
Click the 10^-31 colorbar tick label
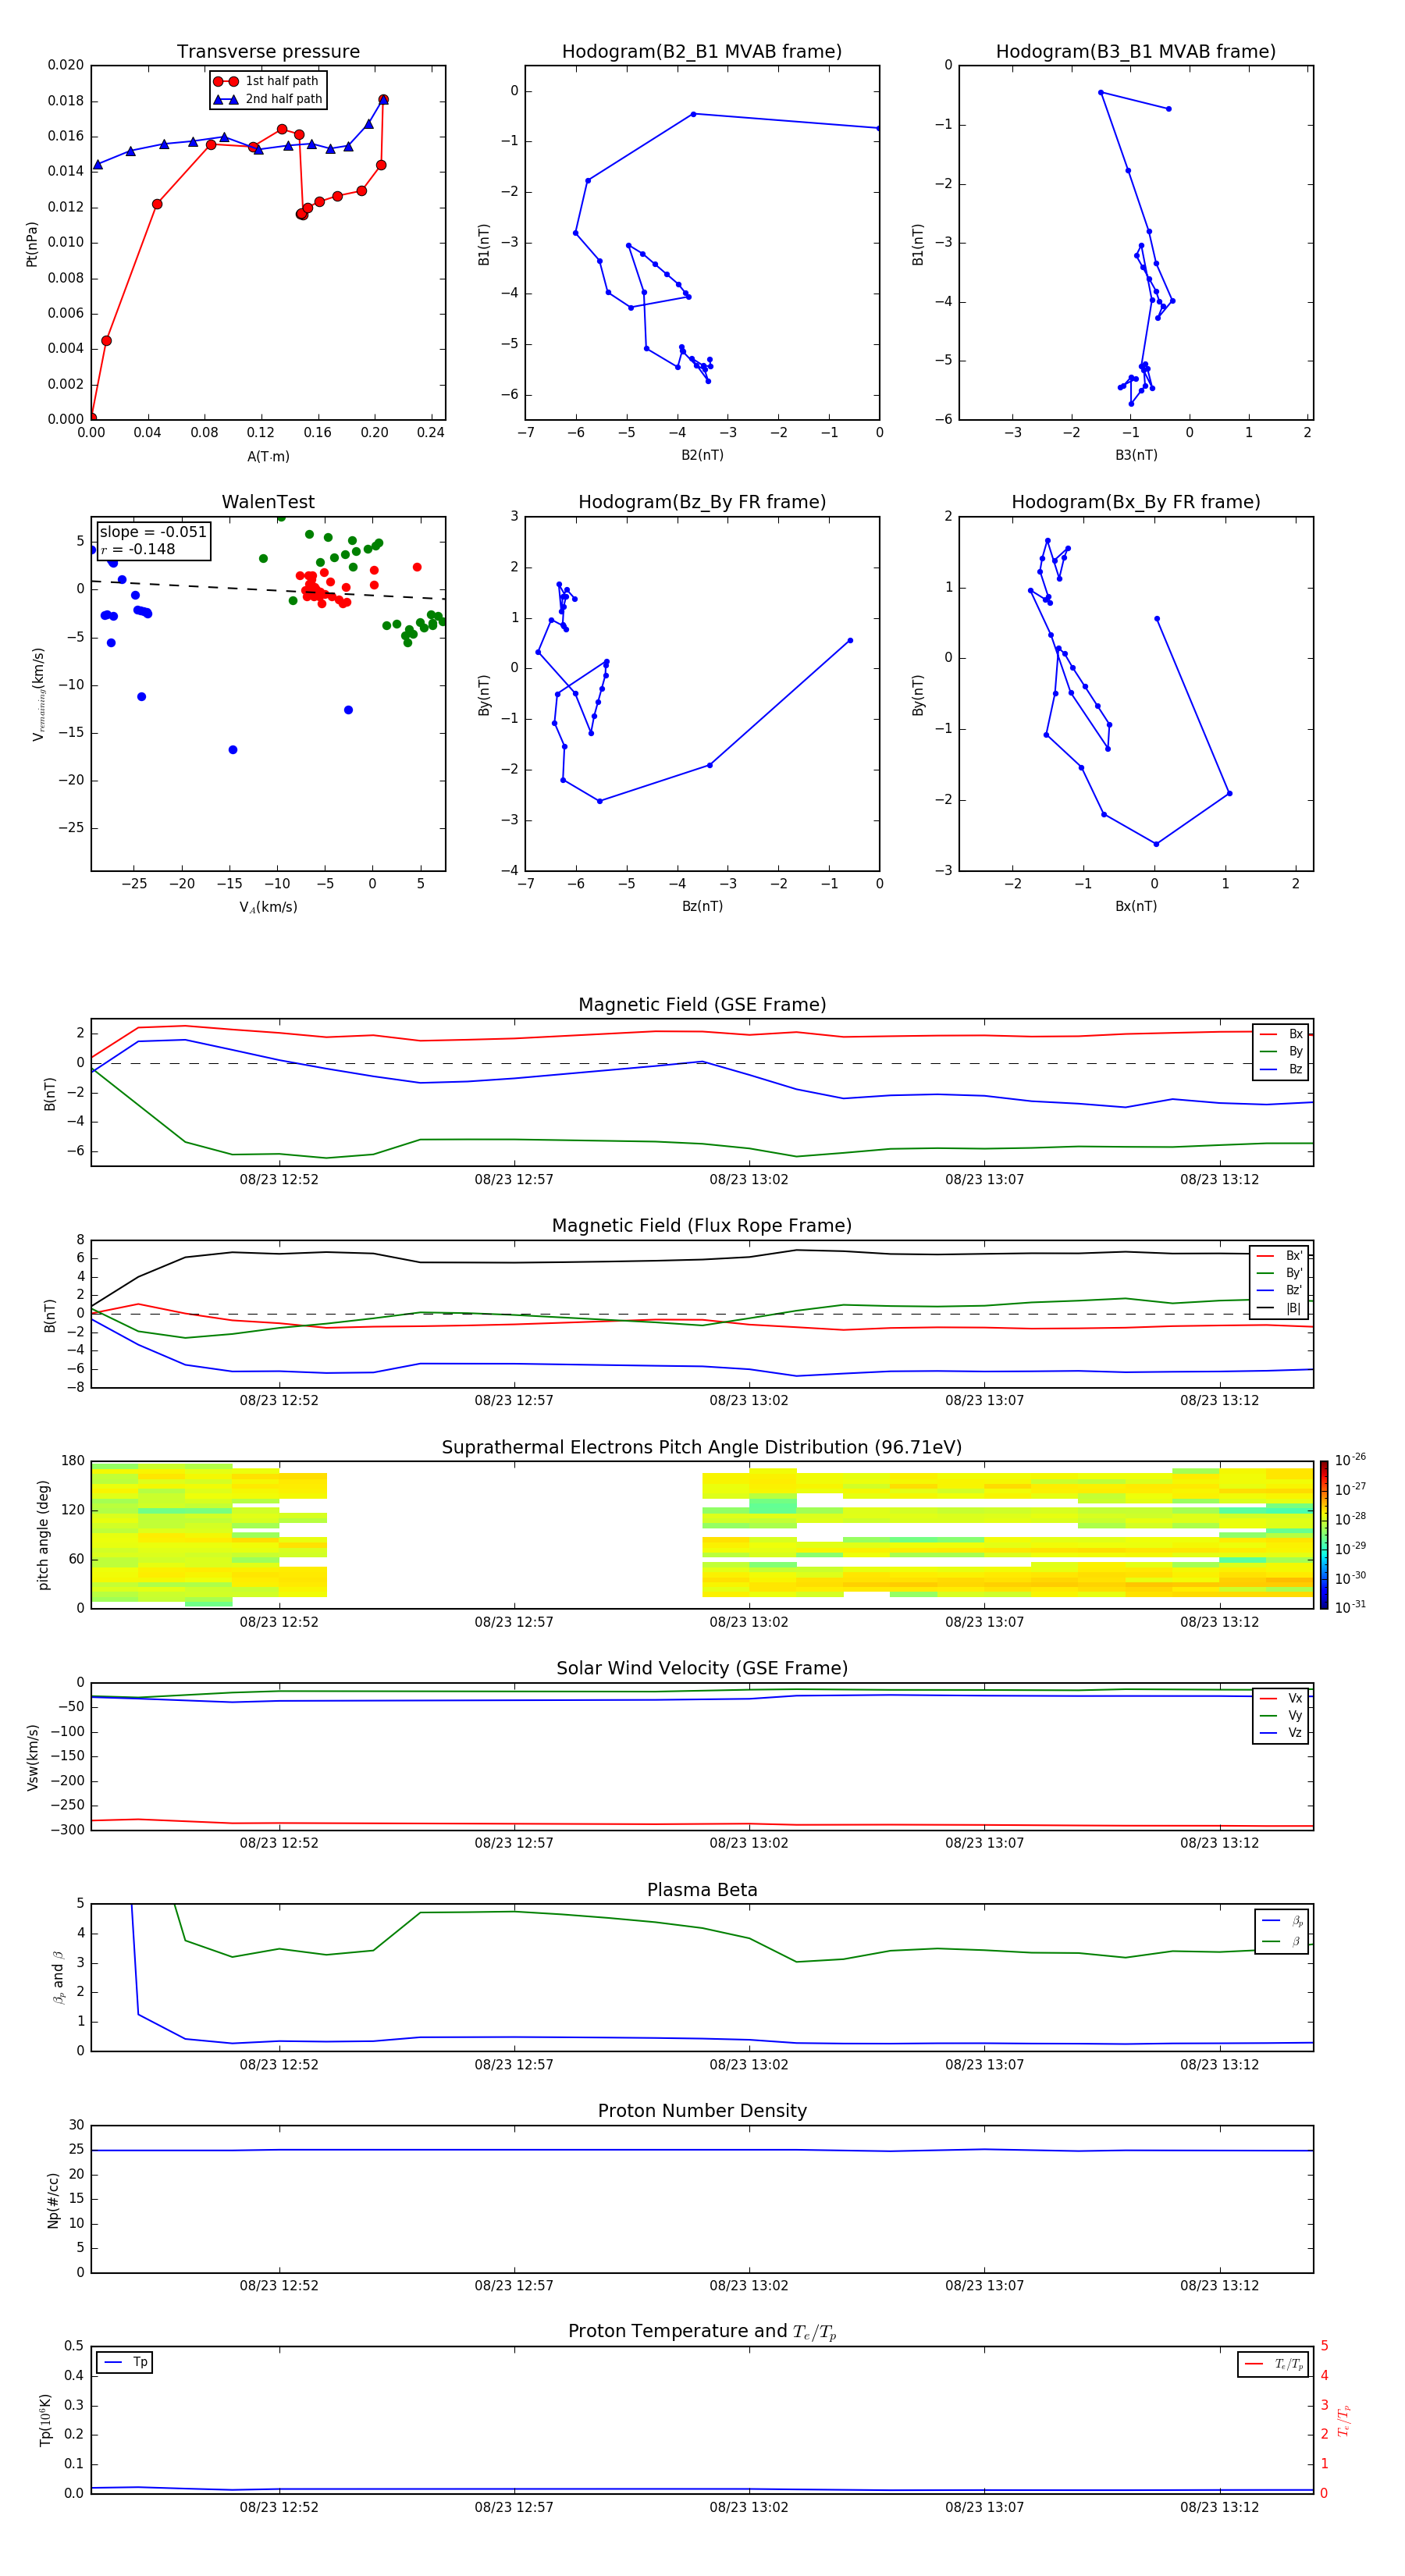[1350, 1607]
